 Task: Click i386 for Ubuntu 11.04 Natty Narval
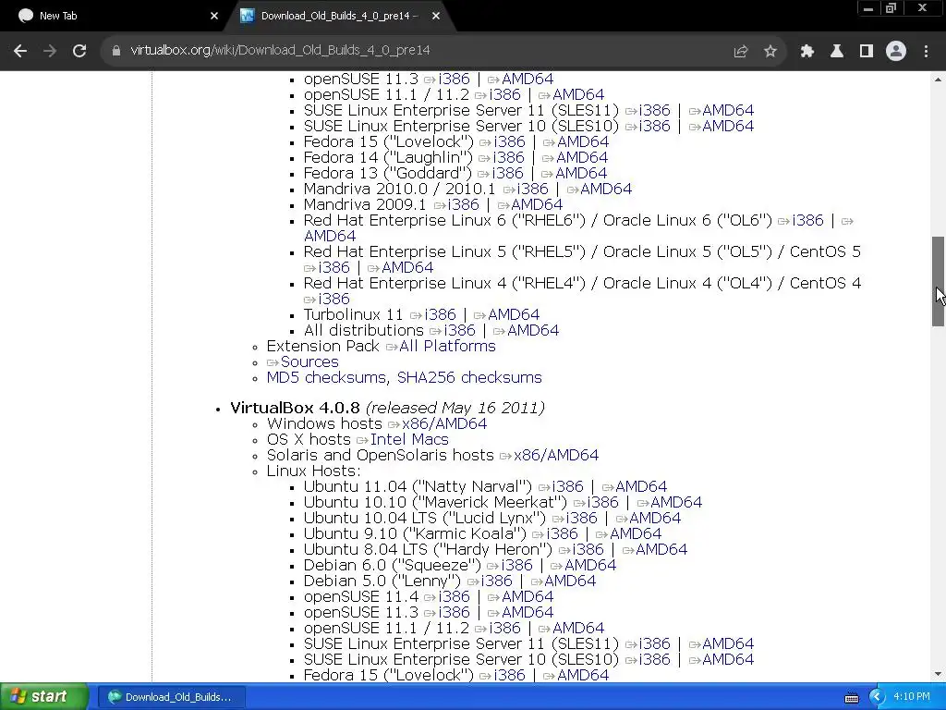coord(568,486)
